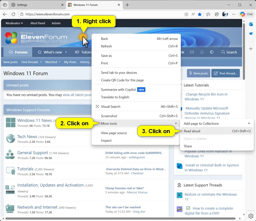Click the forum inbox envelope icon
This screenshot has width=256, height=221.
click(192, 52)
